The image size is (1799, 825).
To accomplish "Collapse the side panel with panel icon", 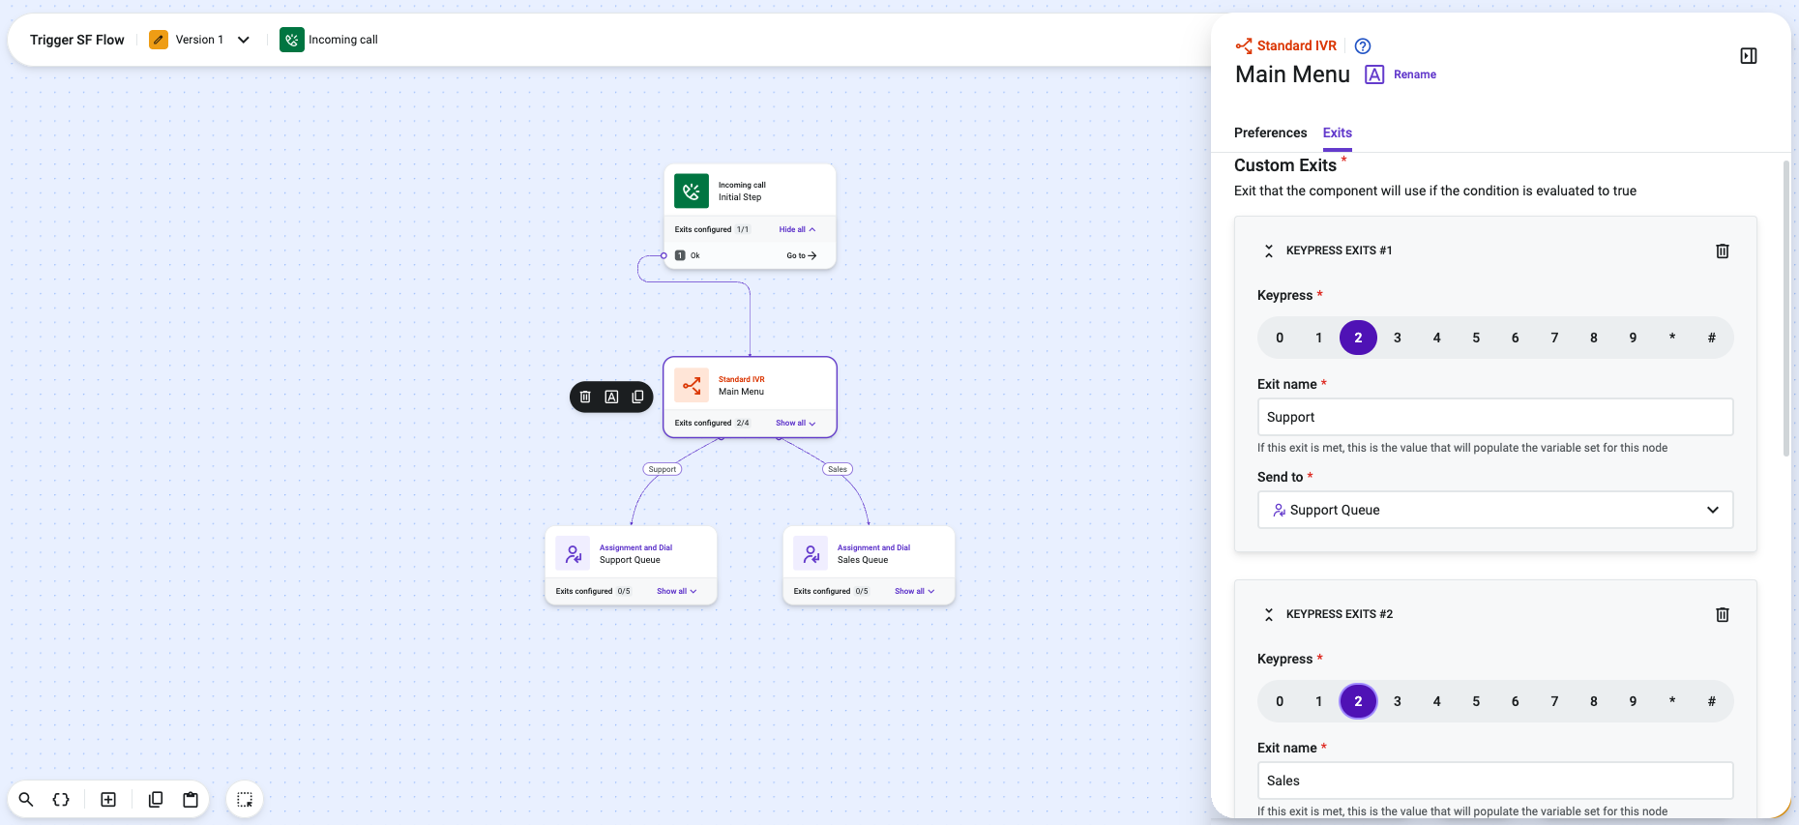I will point(1749,56).
